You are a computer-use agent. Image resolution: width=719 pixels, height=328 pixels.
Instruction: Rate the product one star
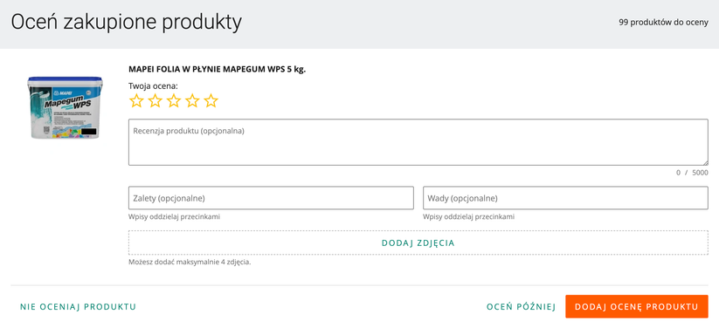[x=136, y=101]
